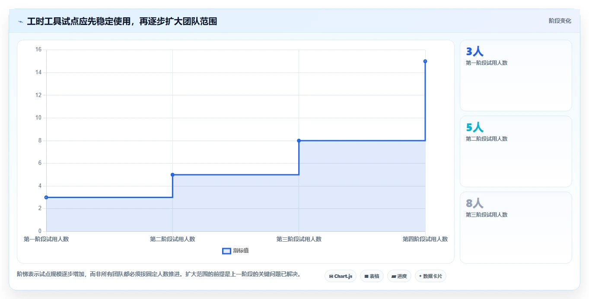Click the y-axis tick label 16
Image resolution: width=589 pixels, height=299 pixels.
[38, 50]
